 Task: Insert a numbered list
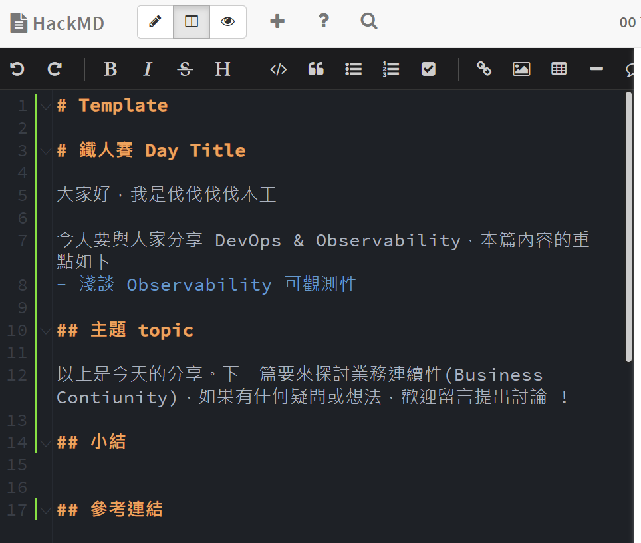click(391, 69)
